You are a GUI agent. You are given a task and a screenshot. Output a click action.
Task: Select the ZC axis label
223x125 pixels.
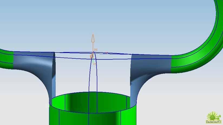pos(96,50)
